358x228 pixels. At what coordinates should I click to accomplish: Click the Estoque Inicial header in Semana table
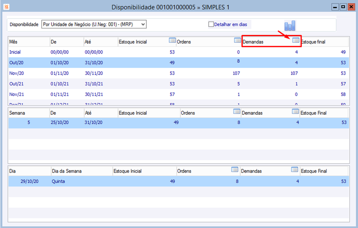pyautogui.click(x=149, y=113)
